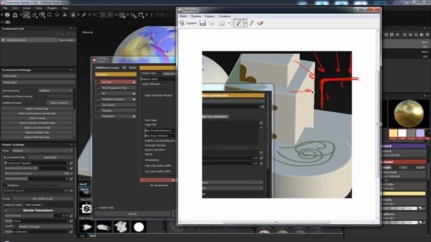
Task: Toggle the Shadows checkbox in Viewer Settings
Action: click(x=5, y=186)
